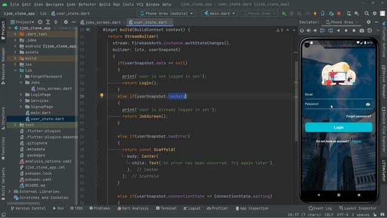Viewport: 387px width, 218px height.
Task: Click Project panel horizontal scrollbar
Action: tap(24, 203)
